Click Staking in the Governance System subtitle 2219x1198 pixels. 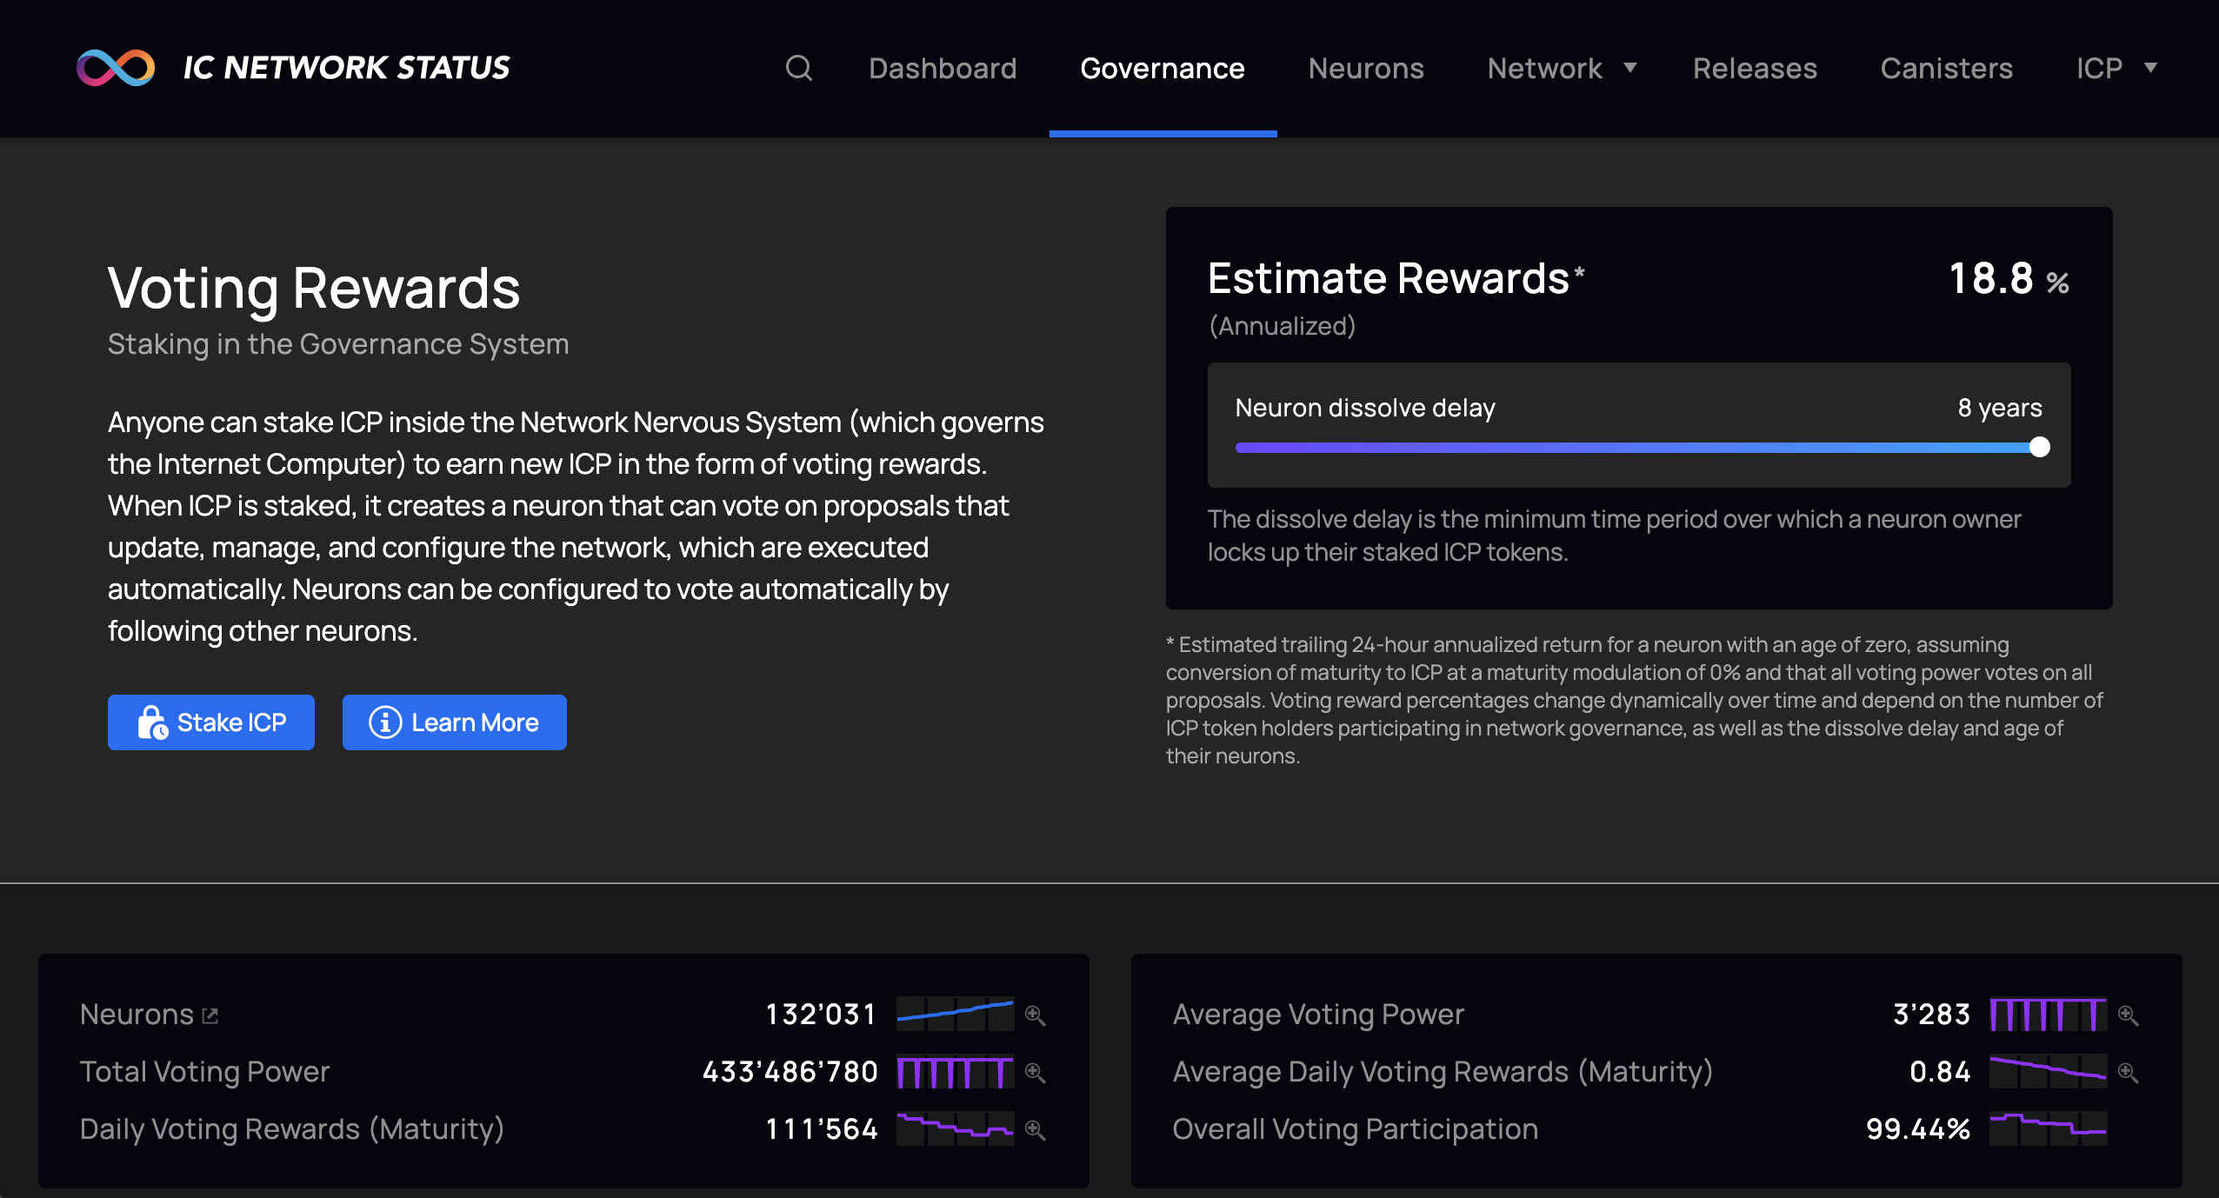coord(338,344)
